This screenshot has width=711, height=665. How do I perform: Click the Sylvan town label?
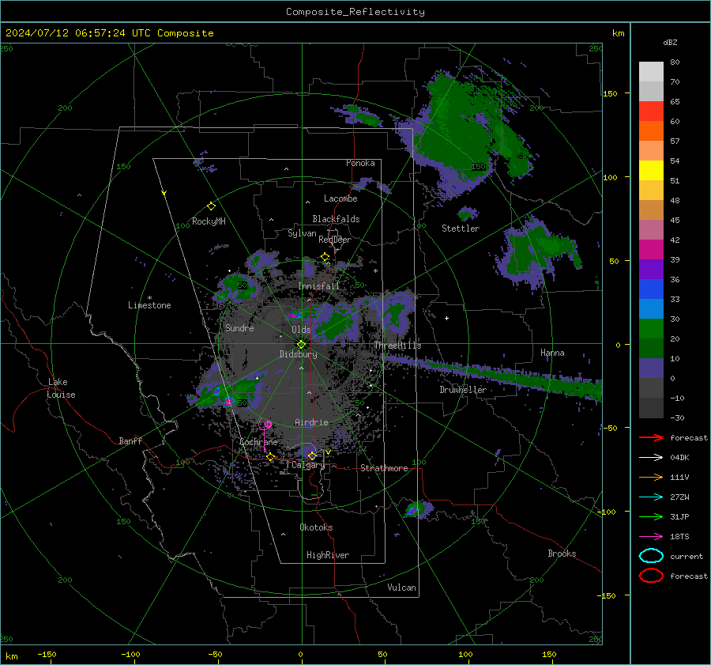302,233
